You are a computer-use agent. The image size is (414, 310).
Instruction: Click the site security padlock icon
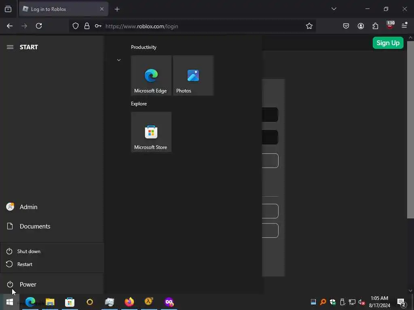(87, 26)
